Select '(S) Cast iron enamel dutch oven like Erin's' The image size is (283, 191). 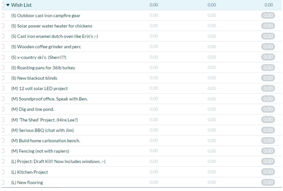click(x=54, y=36)
